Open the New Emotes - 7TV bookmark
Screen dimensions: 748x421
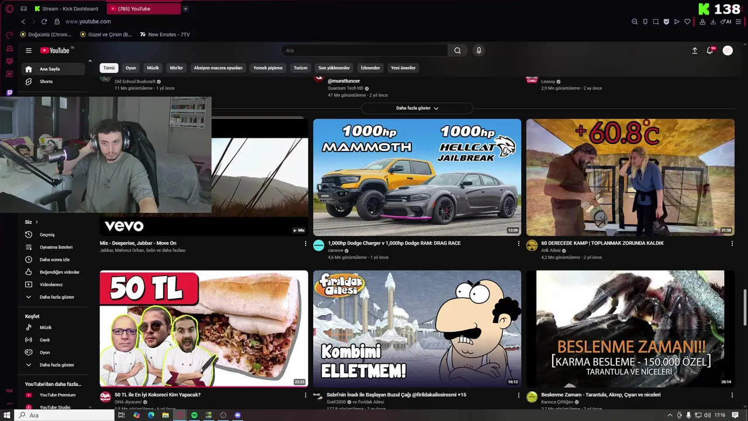click(165, 34)
